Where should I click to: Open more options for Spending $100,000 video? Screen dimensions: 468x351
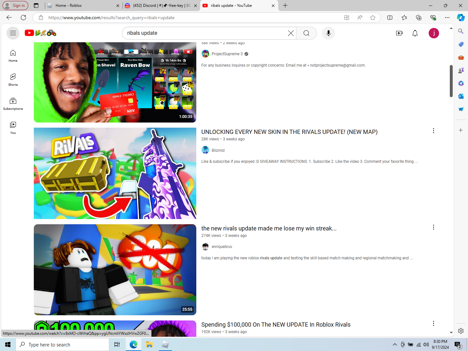[x=434, y=323]
